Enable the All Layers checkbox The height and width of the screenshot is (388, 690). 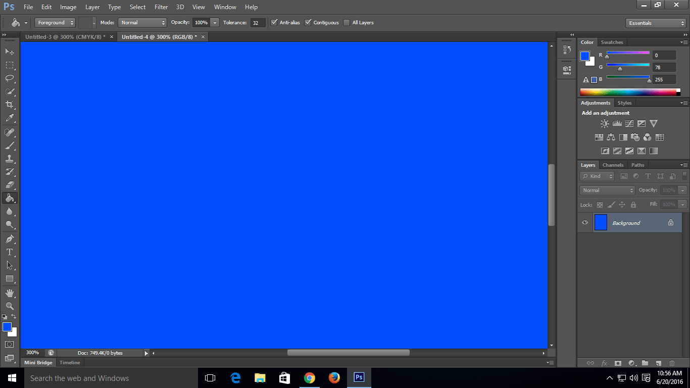point(347,23)
